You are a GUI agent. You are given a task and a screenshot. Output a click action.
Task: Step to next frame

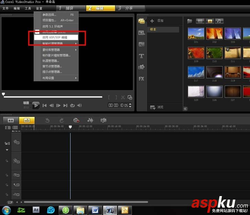(58, 105)
